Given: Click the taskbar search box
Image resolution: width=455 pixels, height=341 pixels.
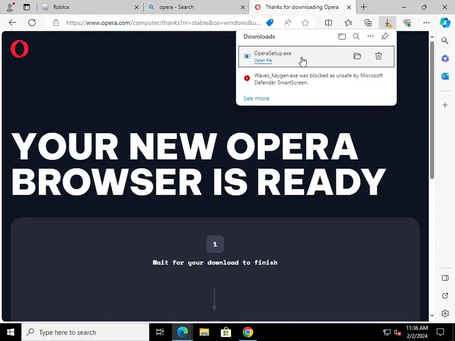Looking at the screenshot, I should [85, 332].
